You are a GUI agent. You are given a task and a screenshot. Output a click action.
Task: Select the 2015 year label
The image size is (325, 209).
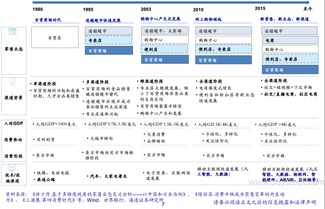coord(260,8)
